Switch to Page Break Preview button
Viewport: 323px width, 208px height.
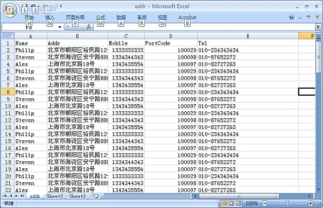(x=238, y=204)
